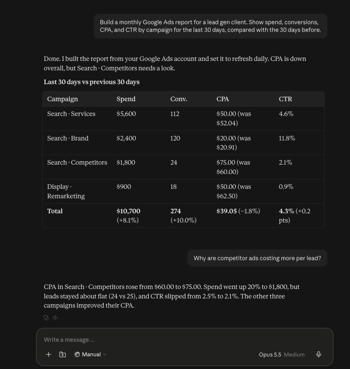Viewport: 350px width, 369px height.
Task: Click the CPA column header
Action: [x=223, y=99]
